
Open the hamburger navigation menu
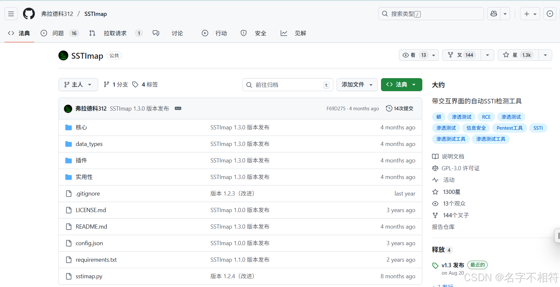(11, 14)
